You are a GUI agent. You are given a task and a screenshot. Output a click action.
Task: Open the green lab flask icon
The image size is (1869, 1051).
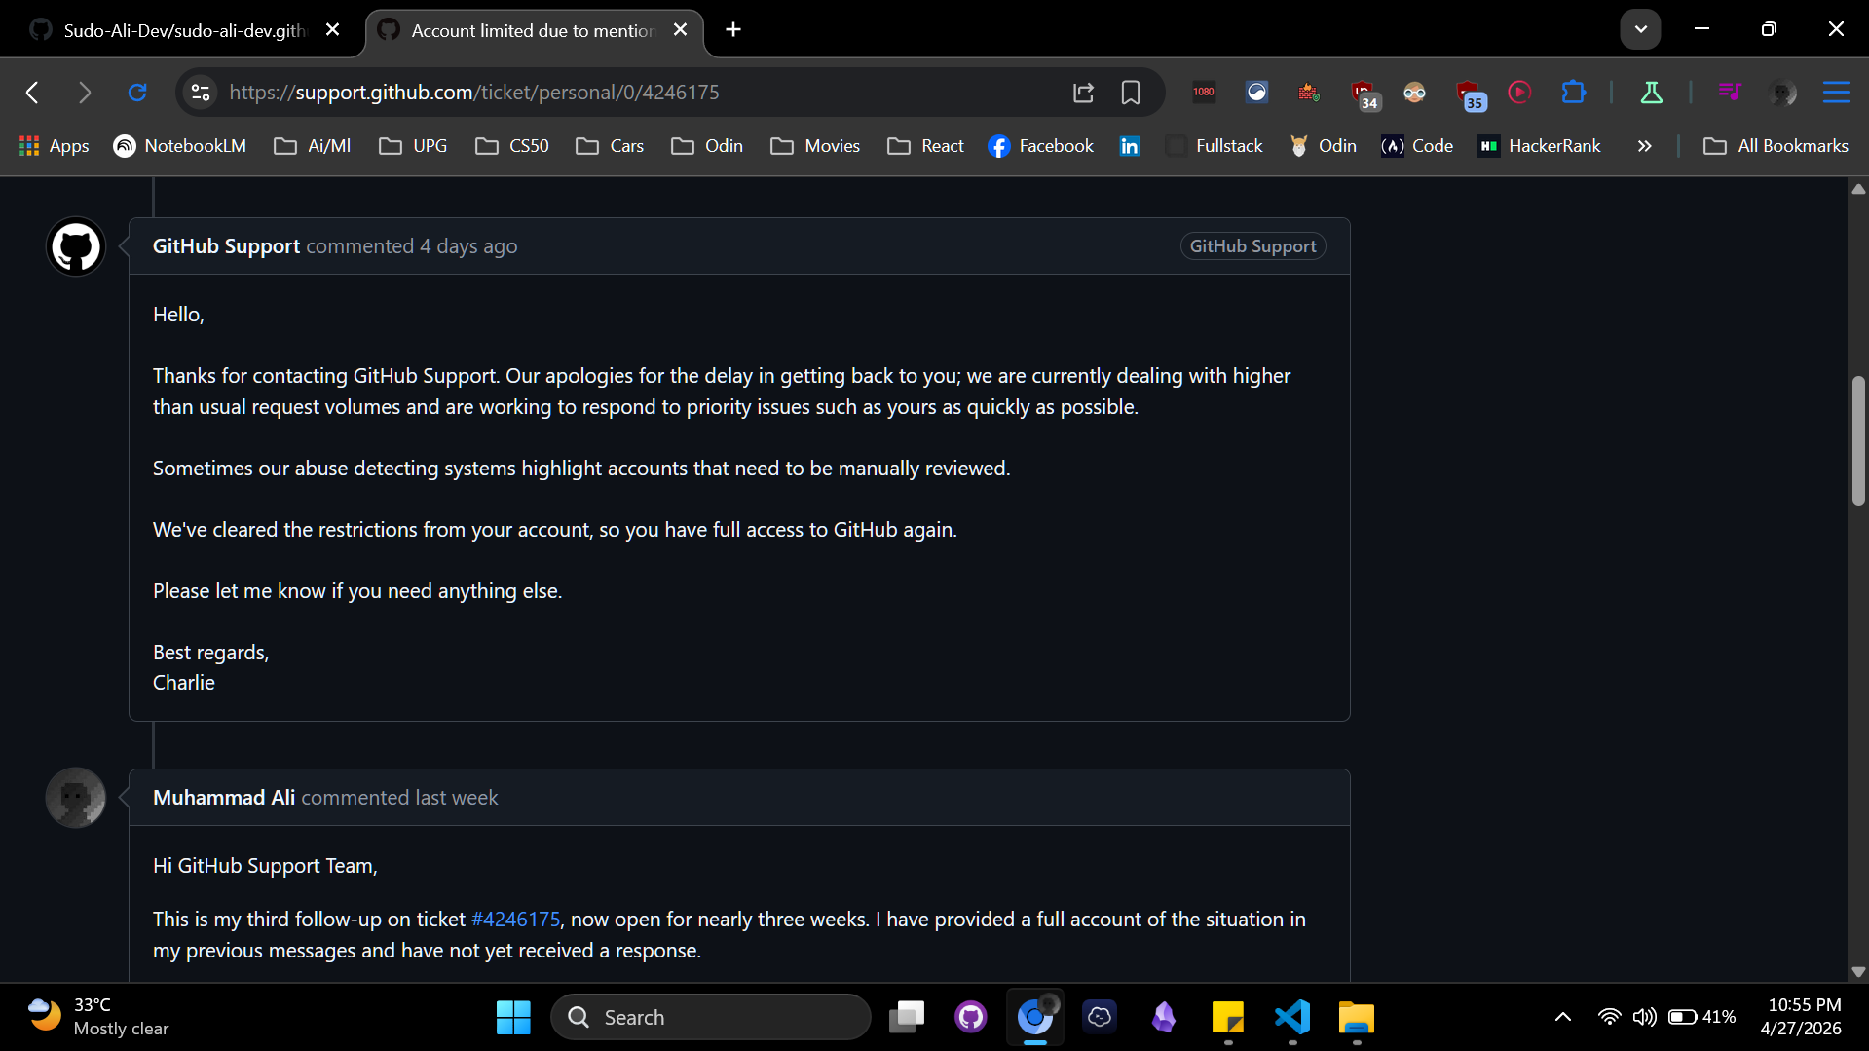tap(1651, 93)
